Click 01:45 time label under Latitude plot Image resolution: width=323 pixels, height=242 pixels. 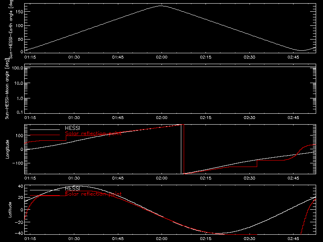click(118, 238)
